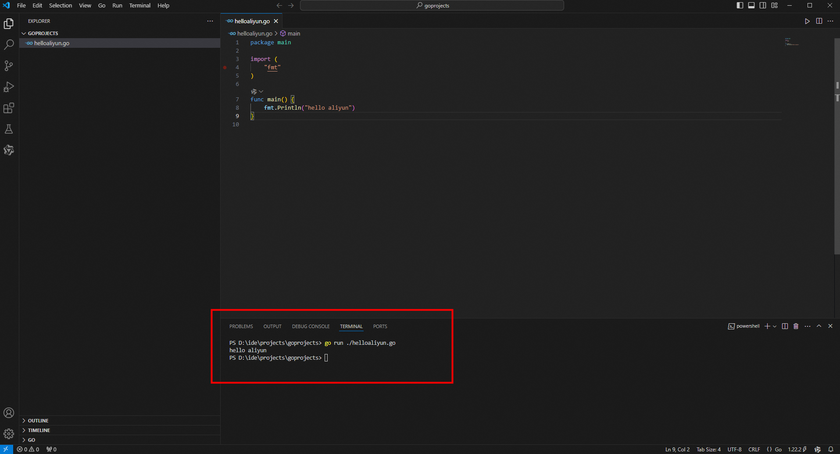
Task: Navigate forward with the right arrow
Action: (291, 5)
